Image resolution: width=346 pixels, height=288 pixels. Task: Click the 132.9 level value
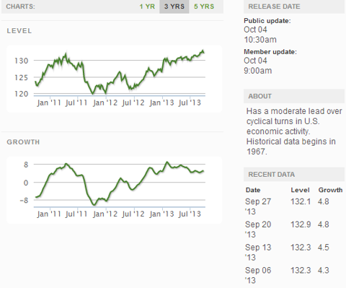(301, 224)
